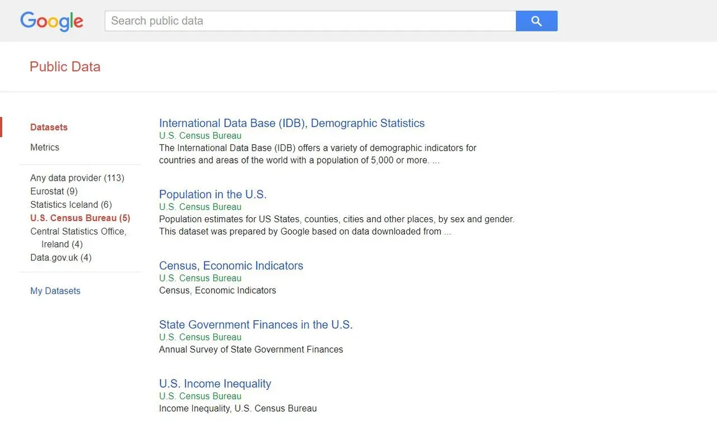Click 'Population estimates for US States' description
The width and height of the screenshot is (717, 445).
(337, 226)
